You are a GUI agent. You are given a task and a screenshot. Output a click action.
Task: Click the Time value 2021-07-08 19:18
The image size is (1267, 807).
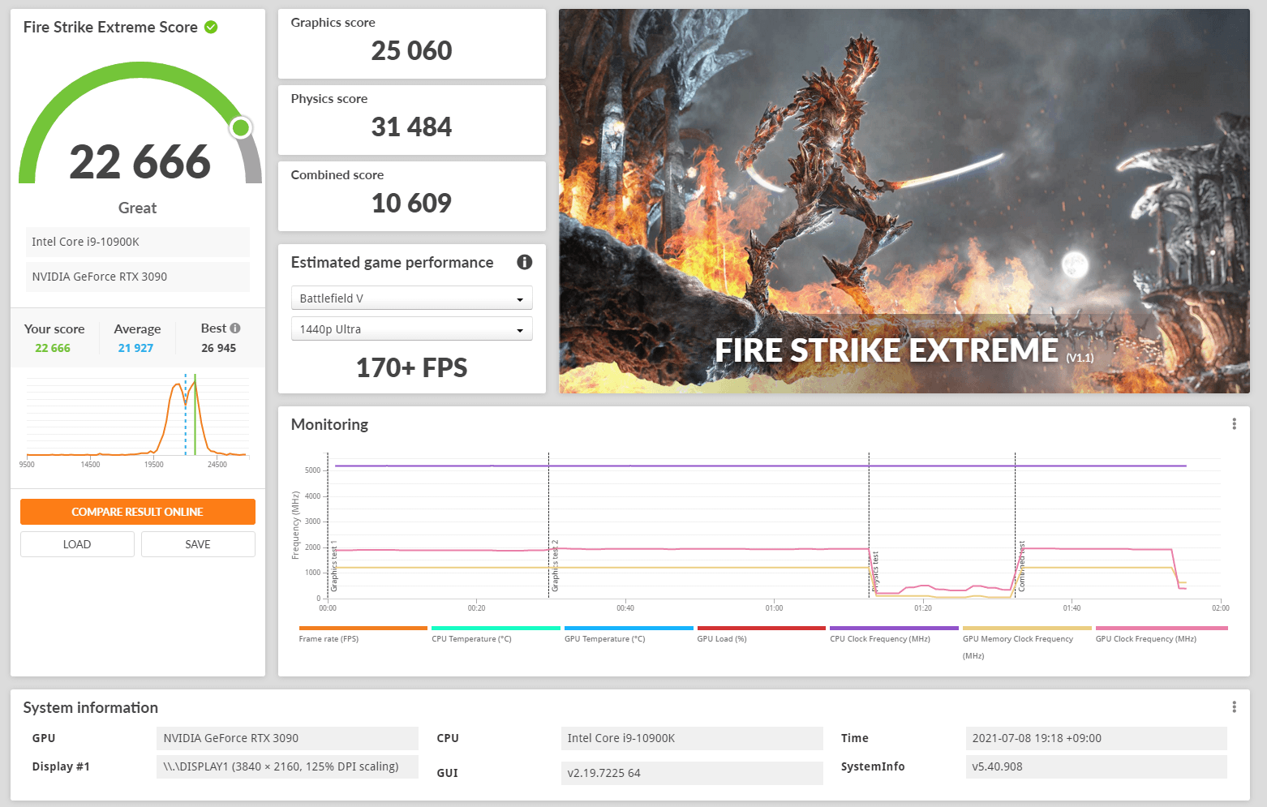(1097, 738)
